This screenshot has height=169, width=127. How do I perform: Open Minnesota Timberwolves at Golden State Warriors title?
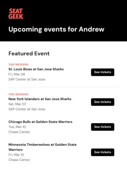42,147
